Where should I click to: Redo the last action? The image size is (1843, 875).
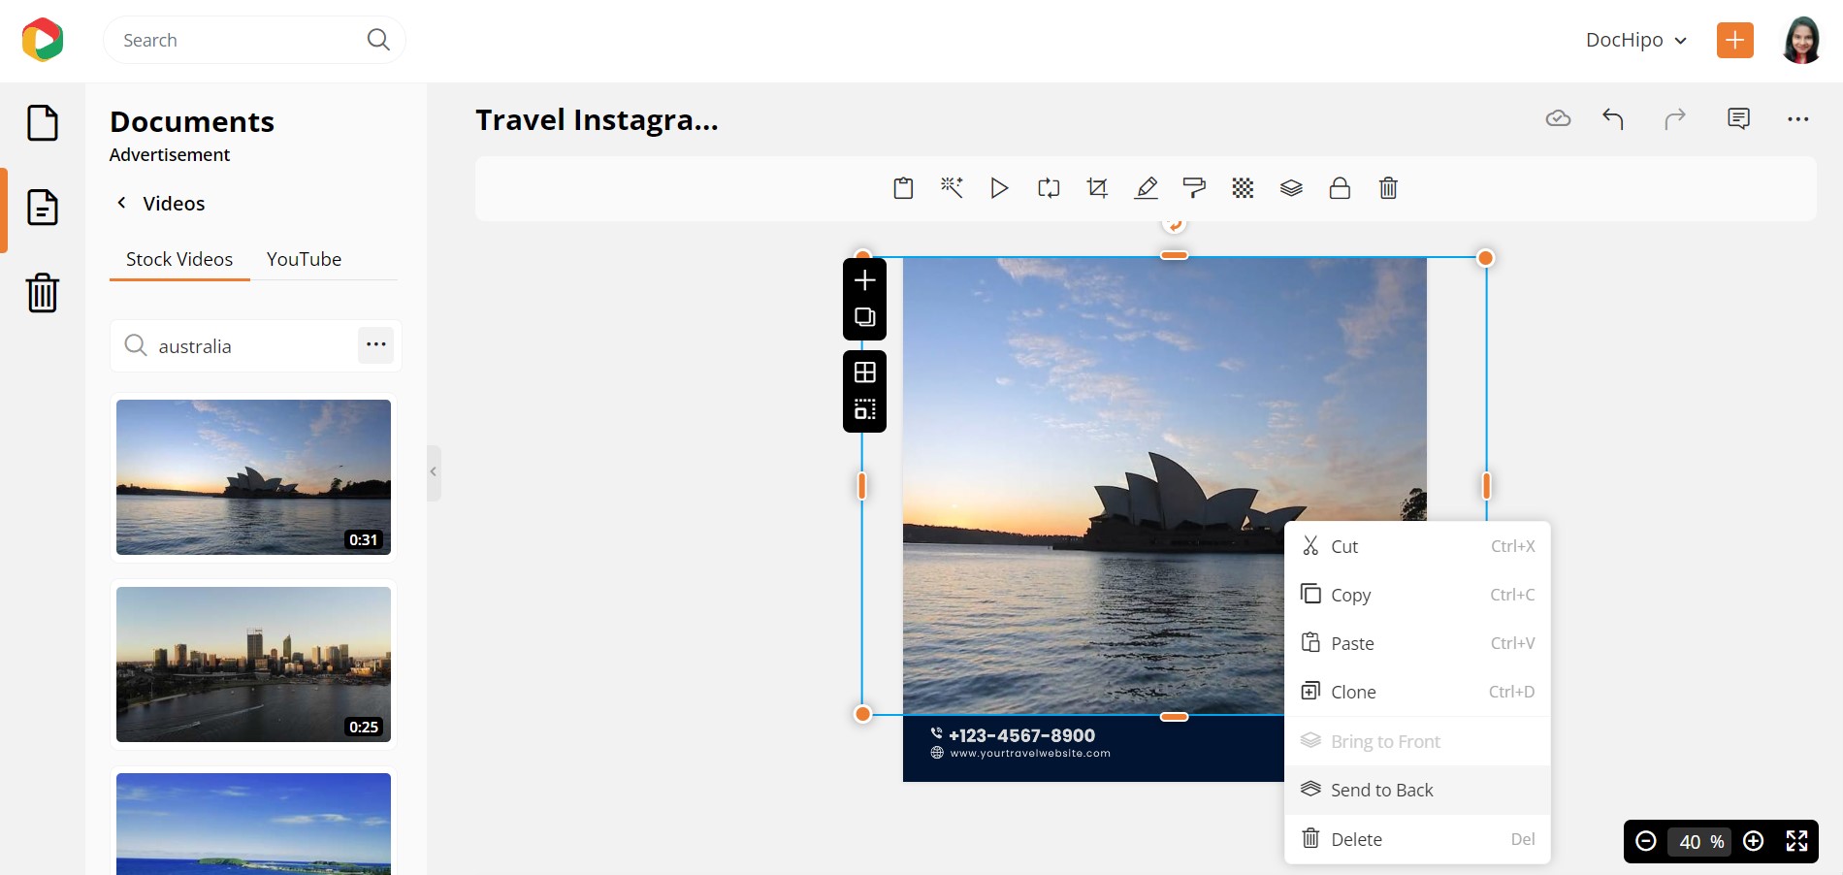(1675, 118)
